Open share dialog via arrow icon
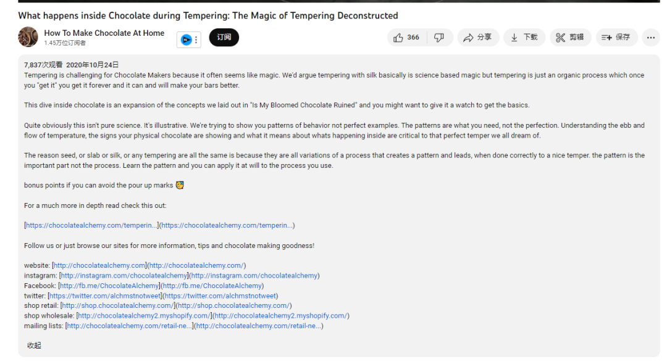Viewport: 667px width, 364px height. pyautogui.click(x=477, y=38)
